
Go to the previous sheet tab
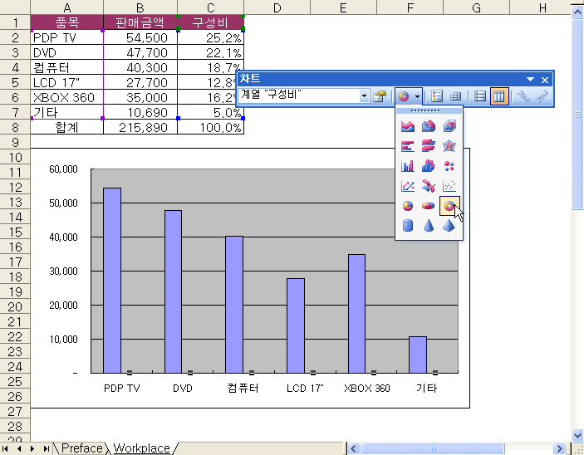click(x=19, y=448)
